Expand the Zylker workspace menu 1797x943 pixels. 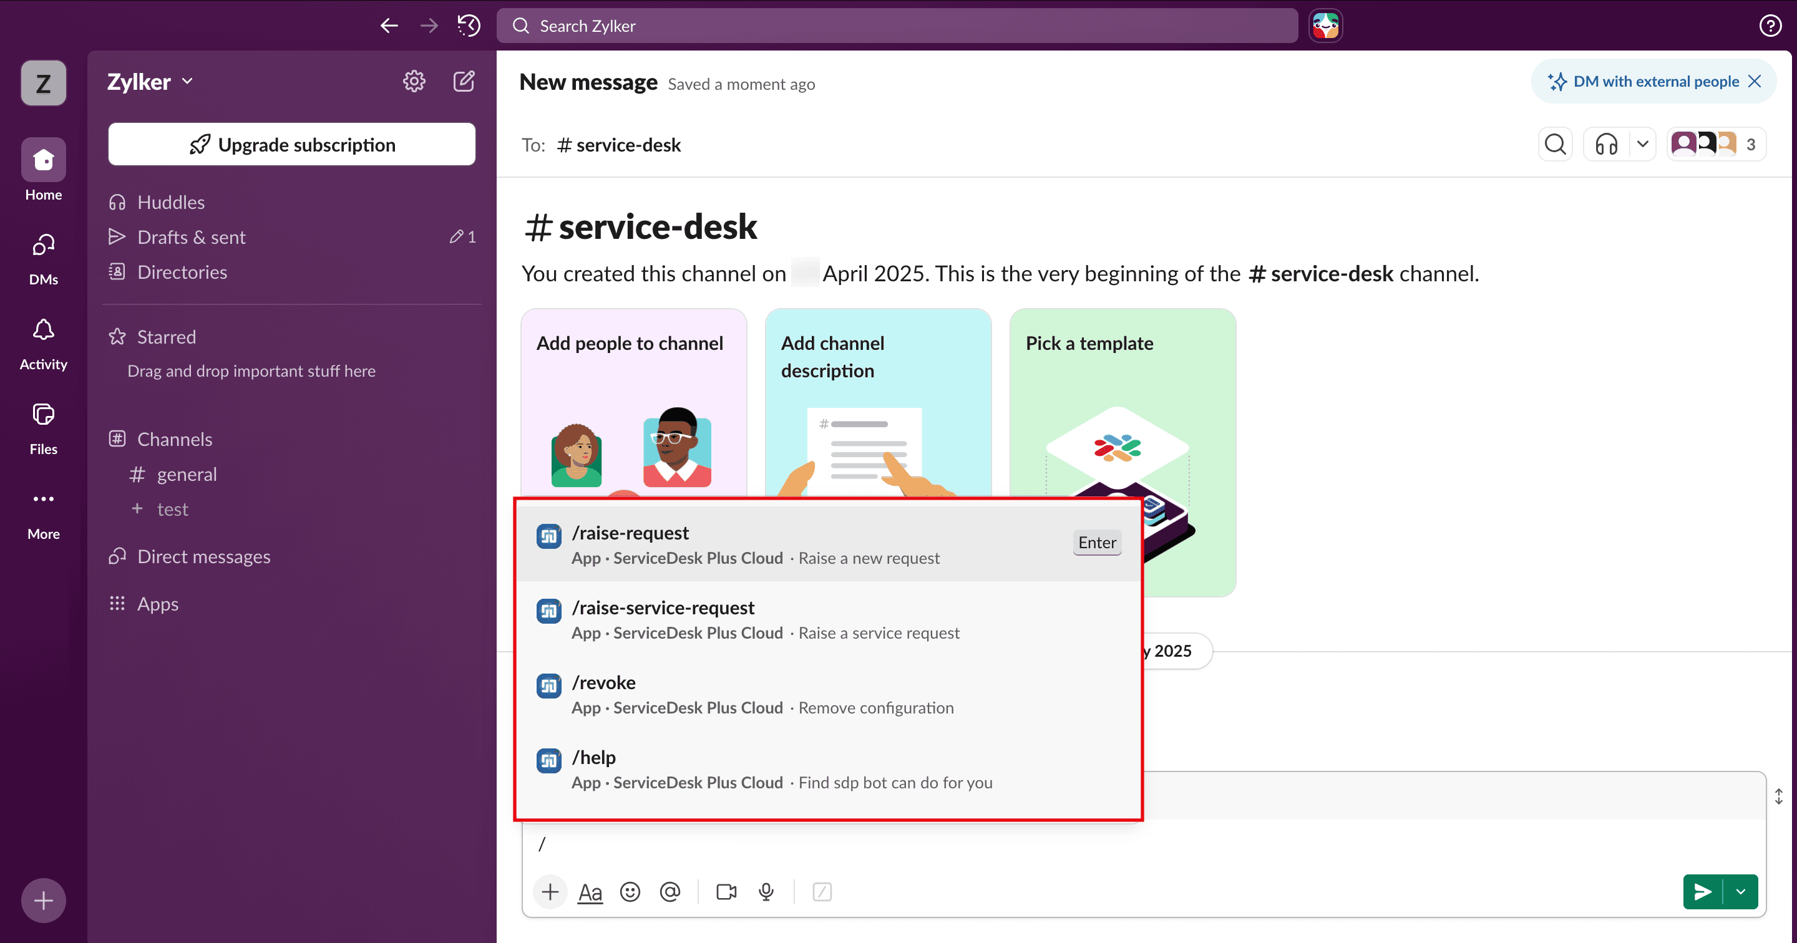150,82
